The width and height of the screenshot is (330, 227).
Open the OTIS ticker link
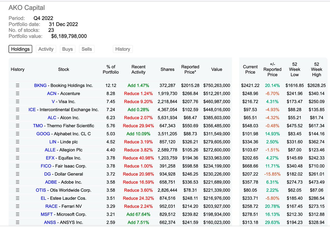(x=41, y=190)
